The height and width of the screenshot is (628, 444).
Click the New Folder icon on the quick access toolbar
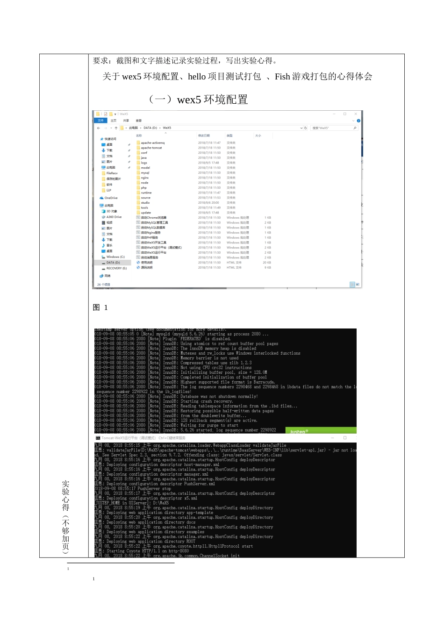coord(111,114)
